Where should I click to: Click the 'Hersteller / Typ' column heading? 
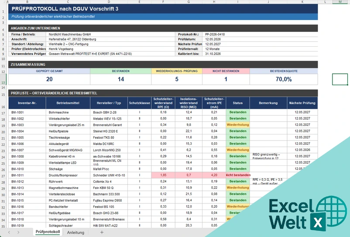(x=109, y=103)
